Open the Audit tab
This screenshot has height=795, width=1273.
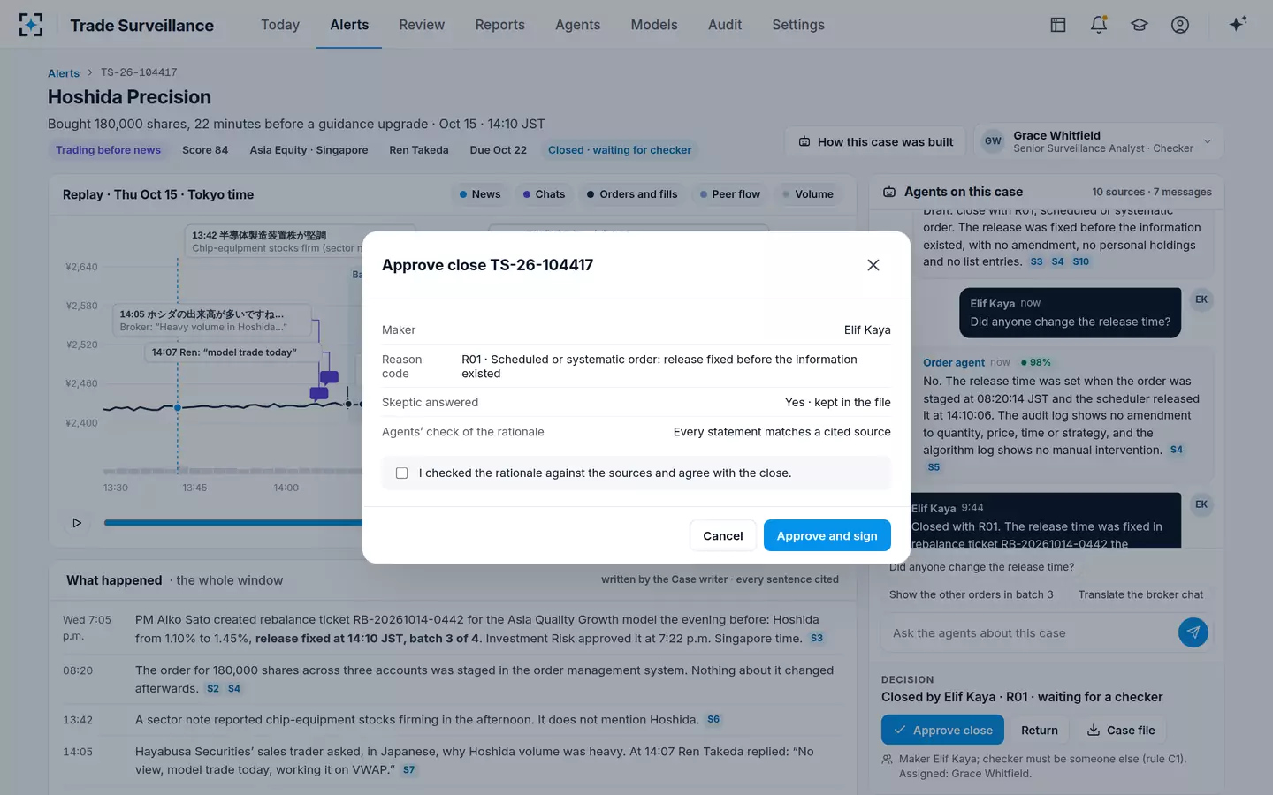[x=725, y=25]
